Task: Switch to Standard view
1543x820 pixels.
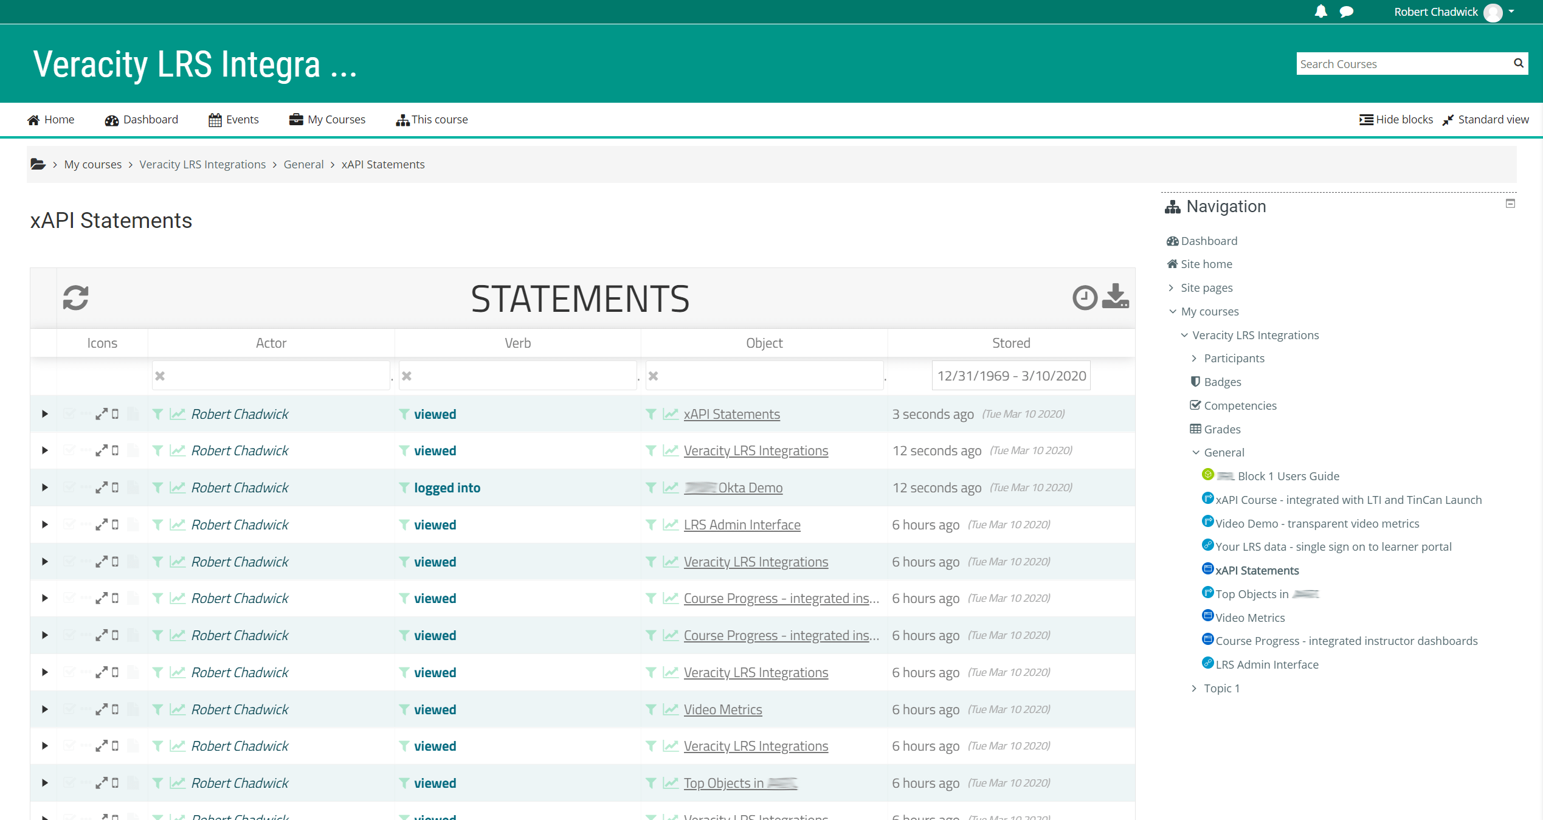Action: point(1485,120)
